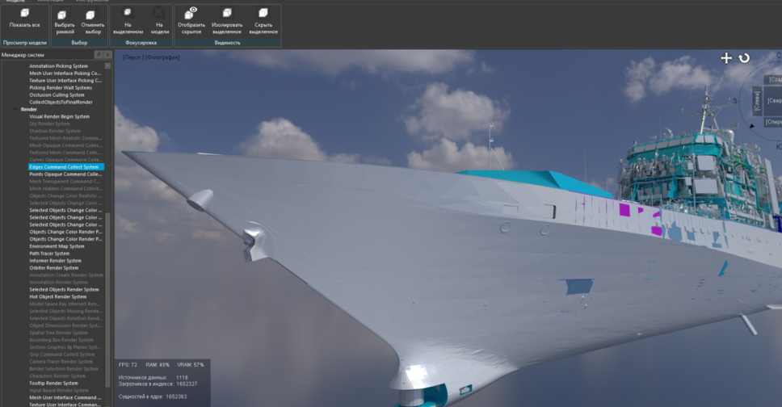Open the '[Персп.]' projection dropdown in viewport
The height and width of the screenshot is (407, 782).
(132, 57)
